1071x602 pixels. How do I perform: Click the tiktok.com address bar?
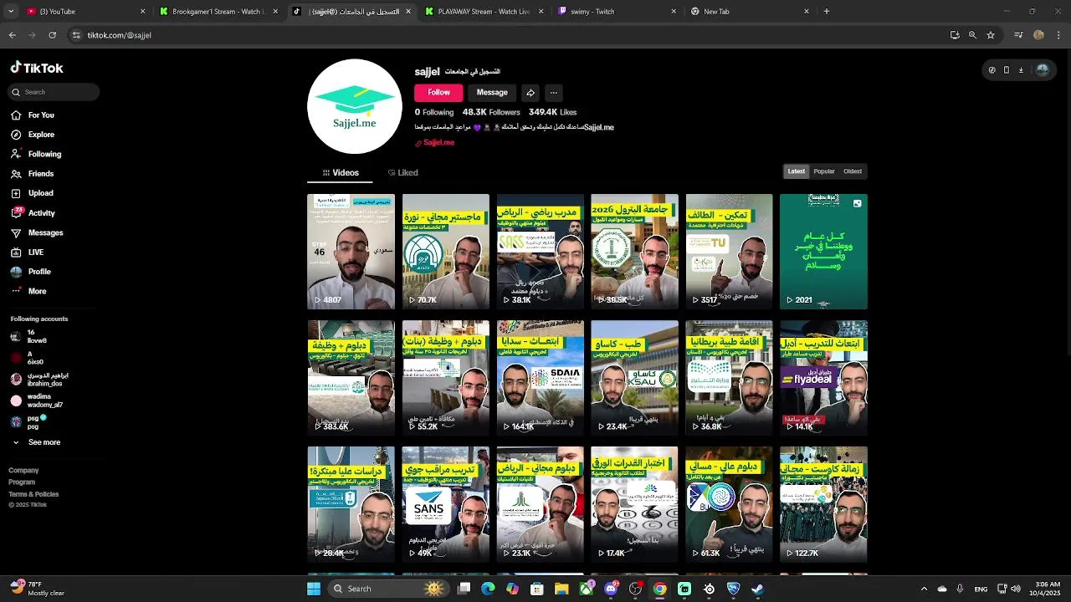(x=502, y=35)
